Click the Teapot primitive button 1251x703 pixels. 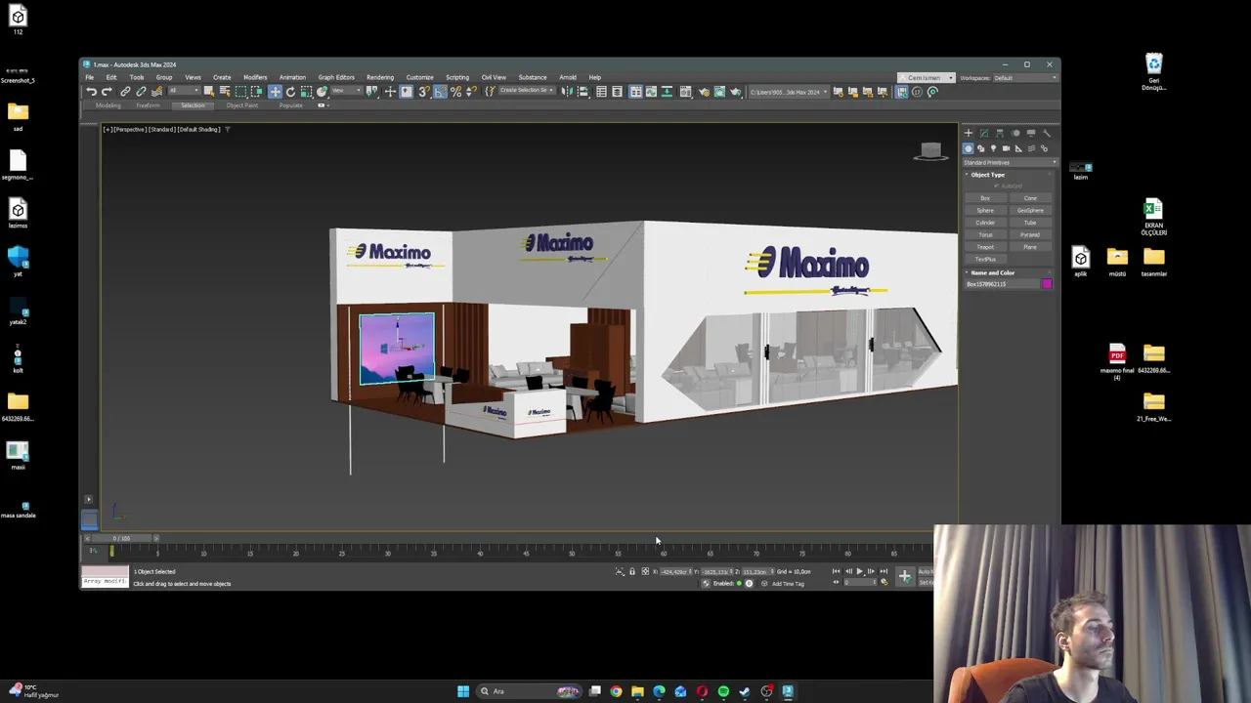tap(986, 247)
